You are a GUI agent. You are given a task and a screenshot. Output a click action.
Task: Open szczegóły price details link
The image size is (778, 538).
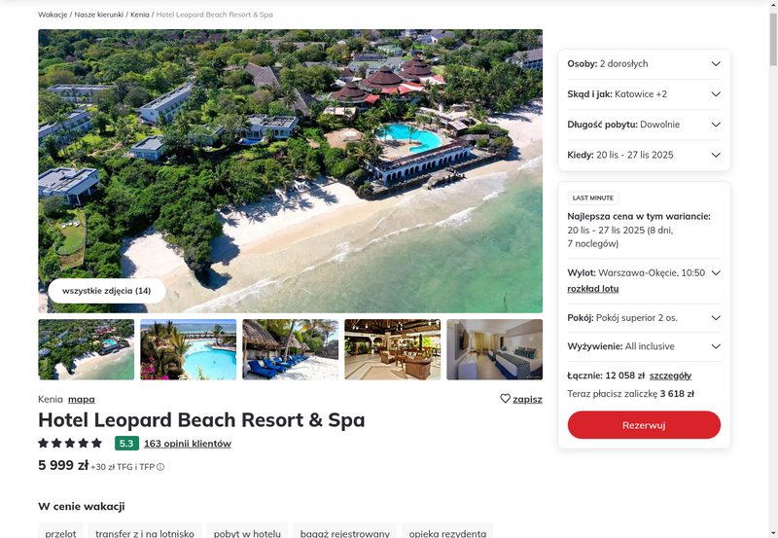pos(670,376)
